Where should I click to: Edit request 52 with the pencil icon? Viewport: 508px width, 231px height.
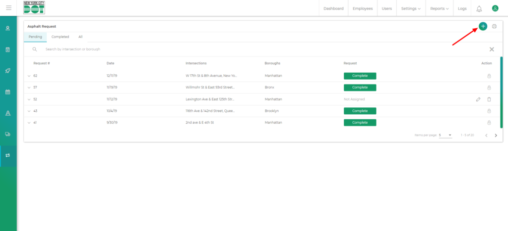pos(478,99)
